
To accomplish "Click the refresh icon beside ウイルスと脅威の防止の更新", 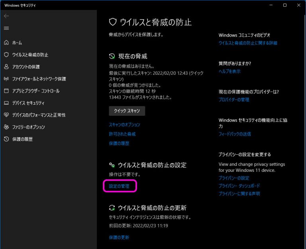I will point(112,208).
